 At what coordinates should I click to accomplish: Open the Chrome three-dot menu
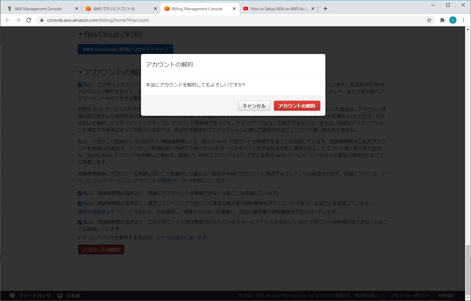(x=463, y=20)
